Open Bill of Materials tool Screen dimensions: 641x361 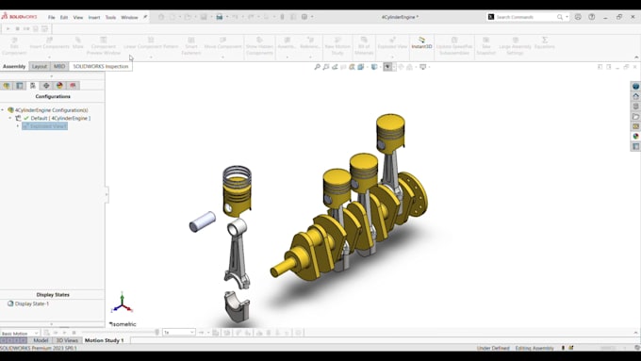364,46
